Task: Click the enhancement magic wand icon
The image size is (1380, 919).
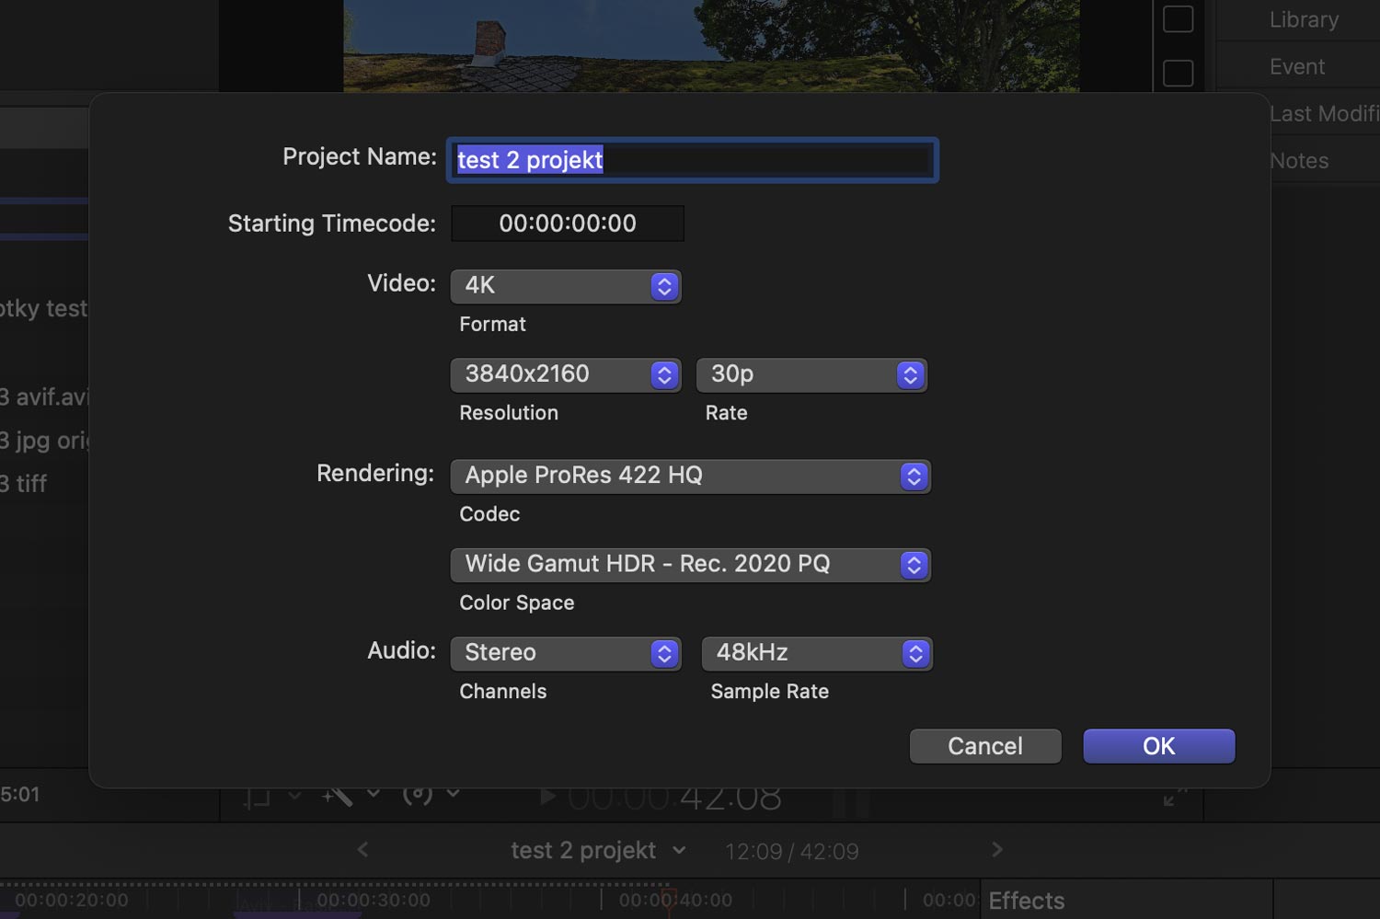Action: (337, 796)
